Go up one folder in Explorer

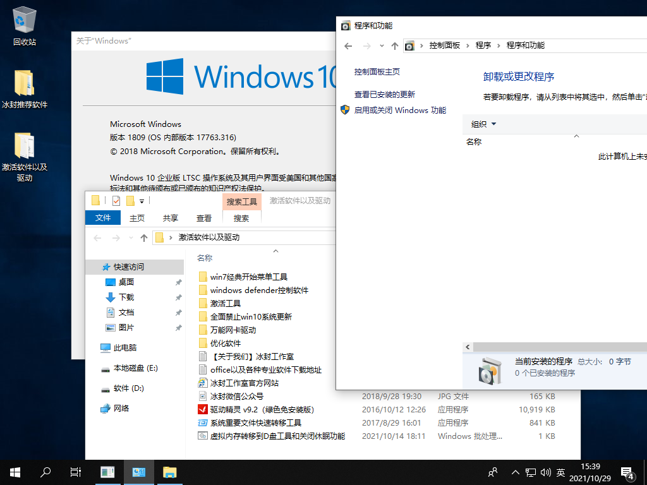[143, 237]
